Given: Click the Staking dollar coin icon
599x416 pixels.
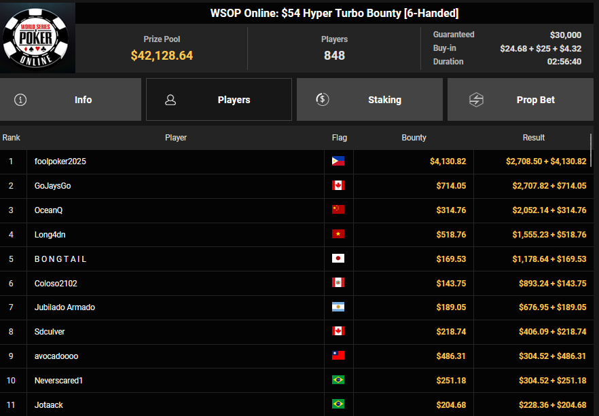Looking at the screenshot, I should (323, 99).
